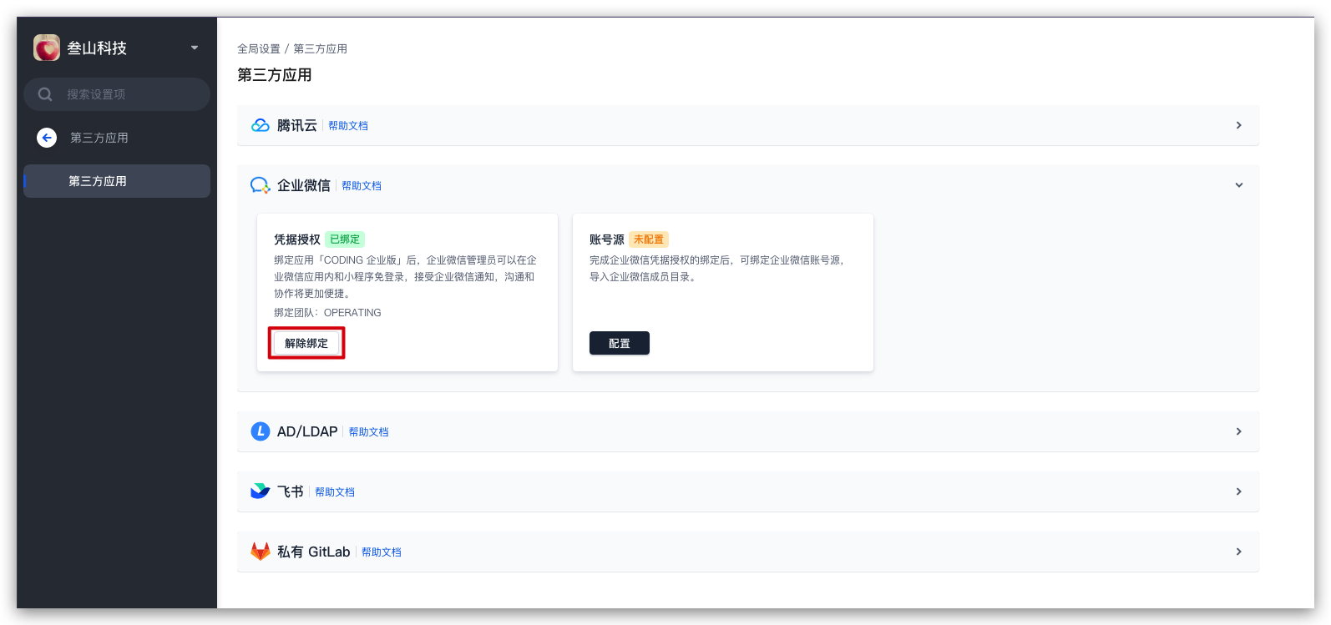Click the 未配置 status tag
1331x625 pixels.
coord(649,239)
